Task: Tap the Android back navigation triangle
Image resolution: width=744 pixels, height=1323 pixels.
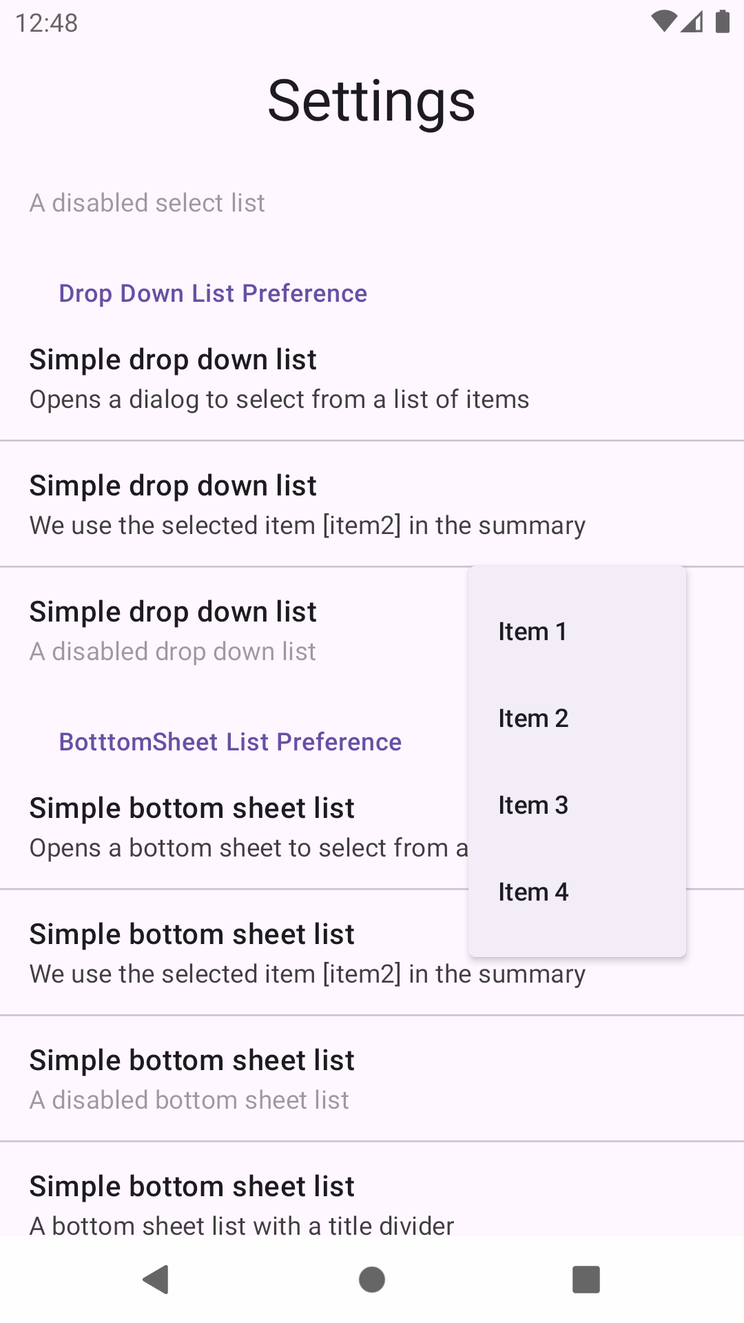Action: [x=156, y=1280]
